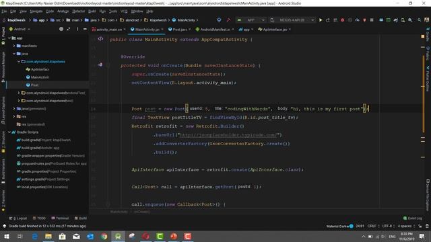Select MainActivity in the project tree
This screenshot has width=431, height=242.
(37, 77)
